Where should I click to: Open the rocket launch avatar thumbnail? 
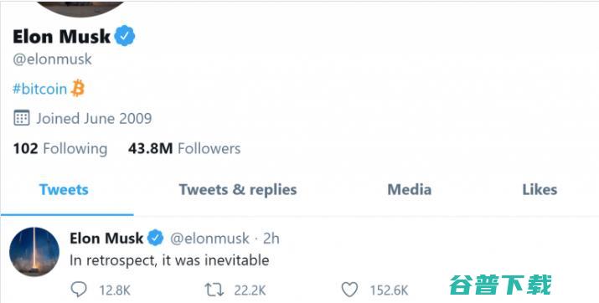point(34,252)
